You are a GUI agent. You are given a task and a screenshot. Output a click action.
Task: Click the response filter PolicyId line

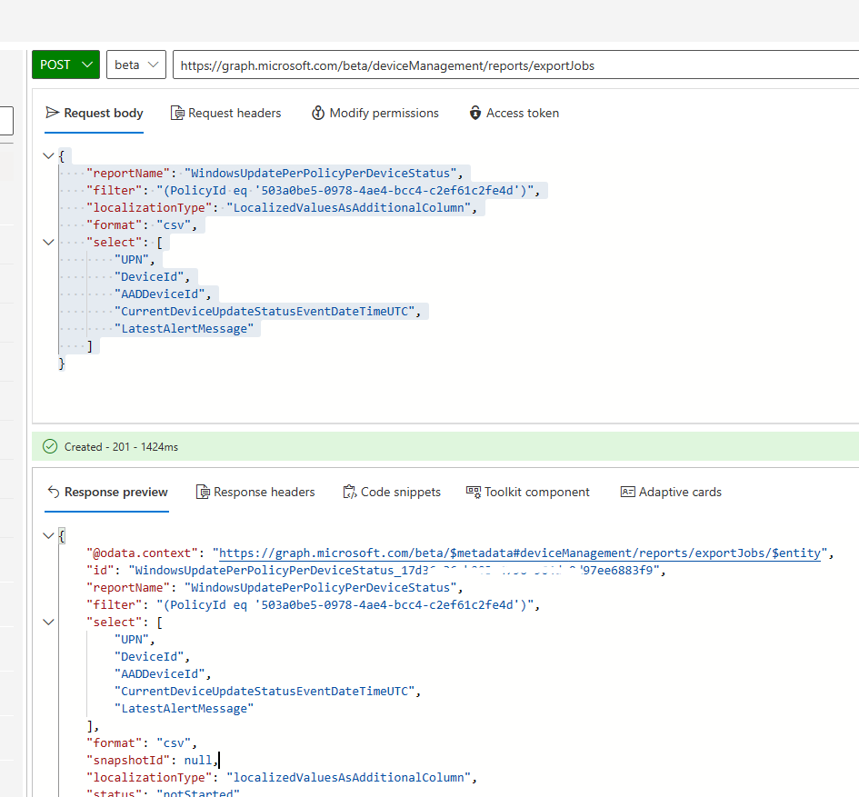coord(314,605)
